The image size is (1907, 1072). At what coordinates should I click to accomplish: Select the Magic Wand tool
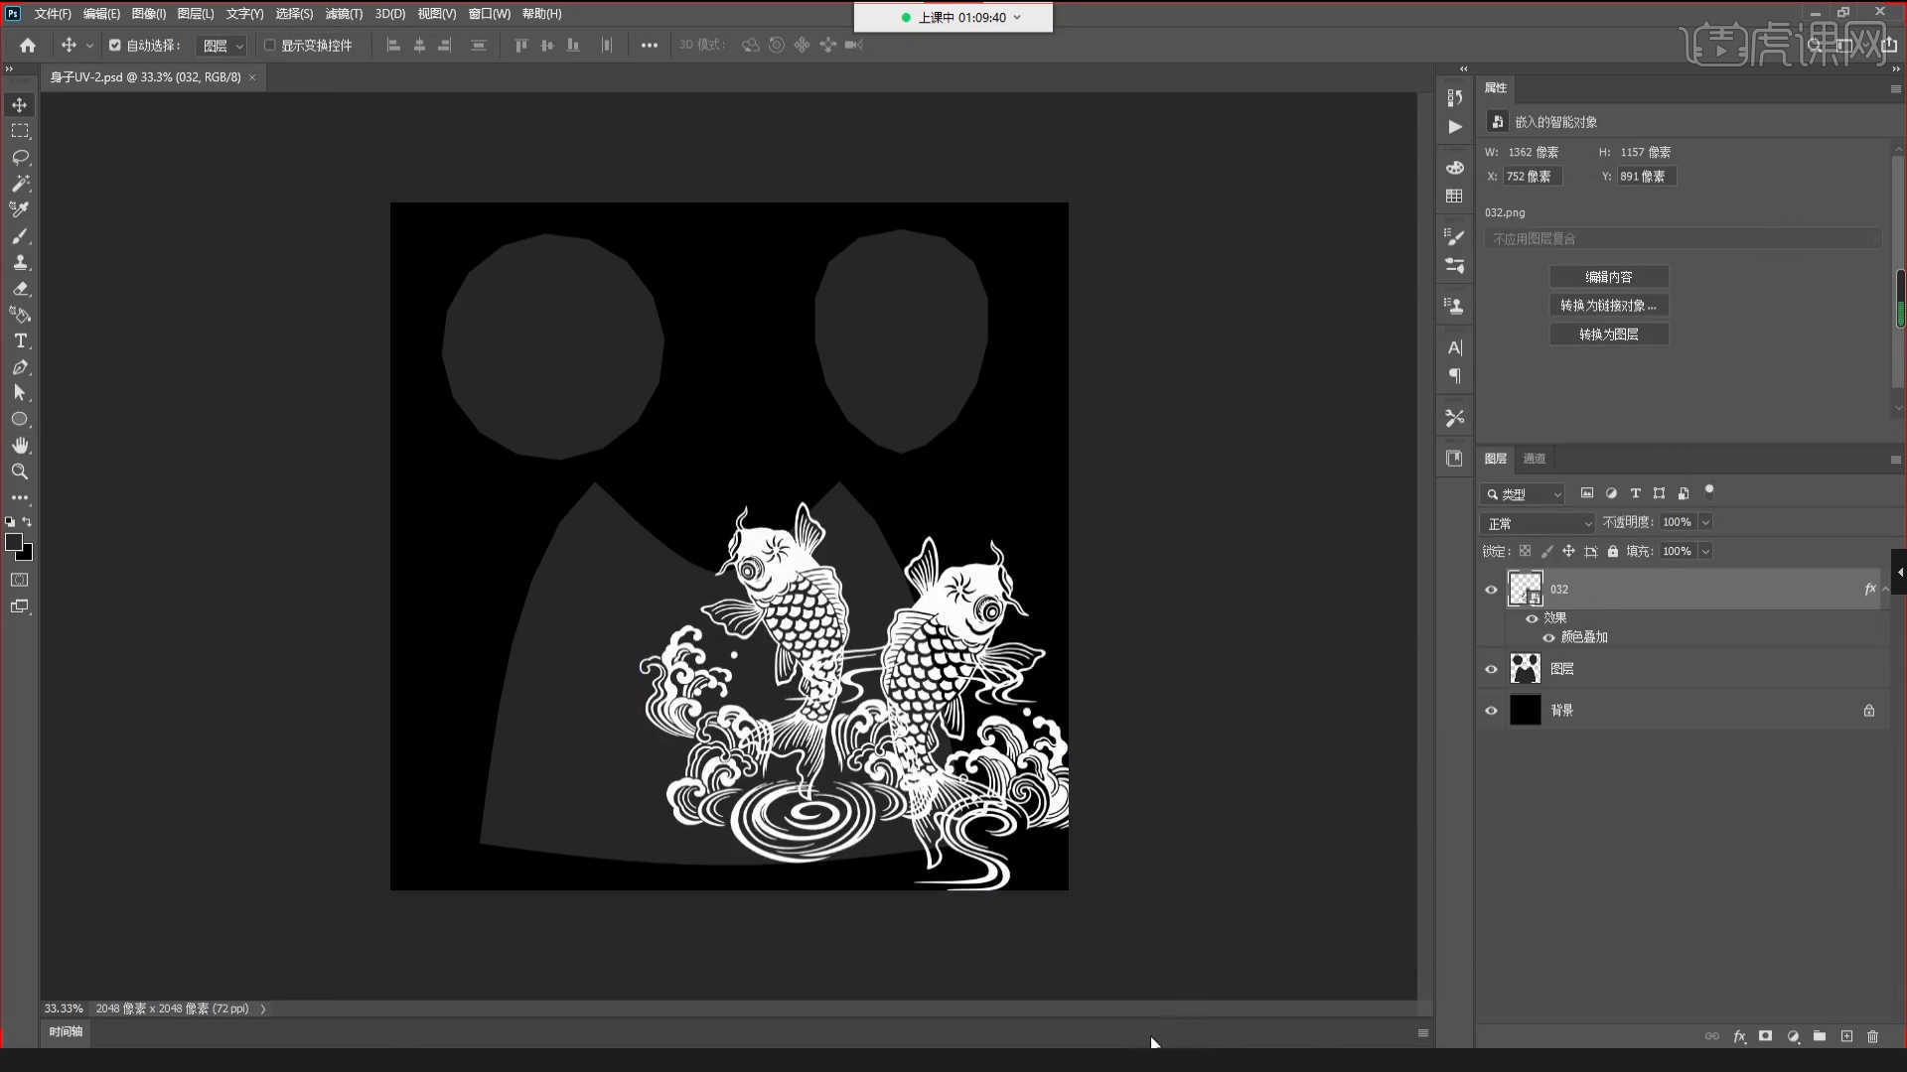point(20,184)
